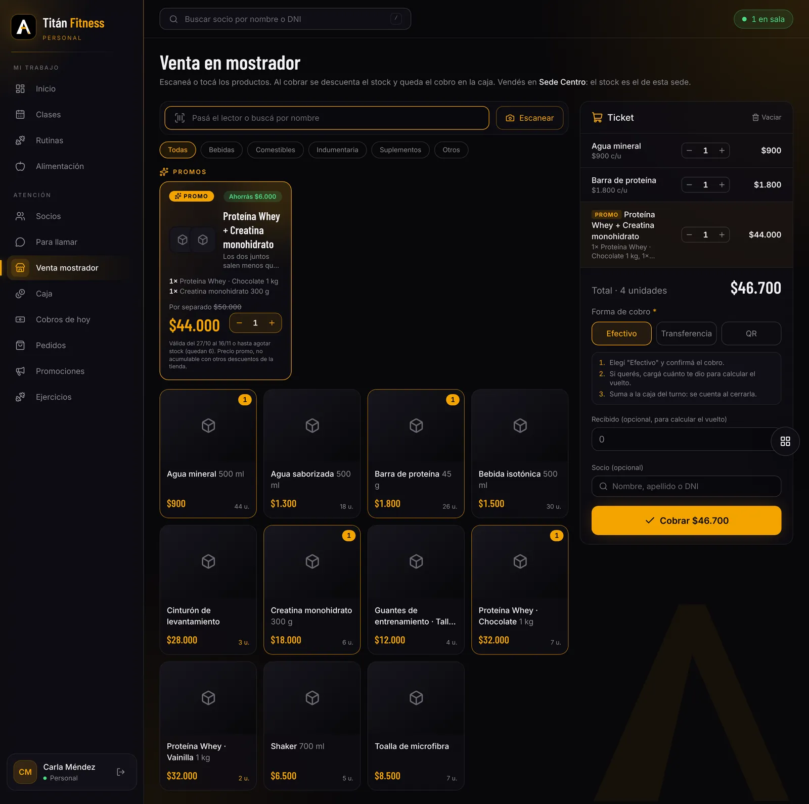809x804 pixels.
Task: Click Cobrar $46.700 button
Action: [686, 521]
